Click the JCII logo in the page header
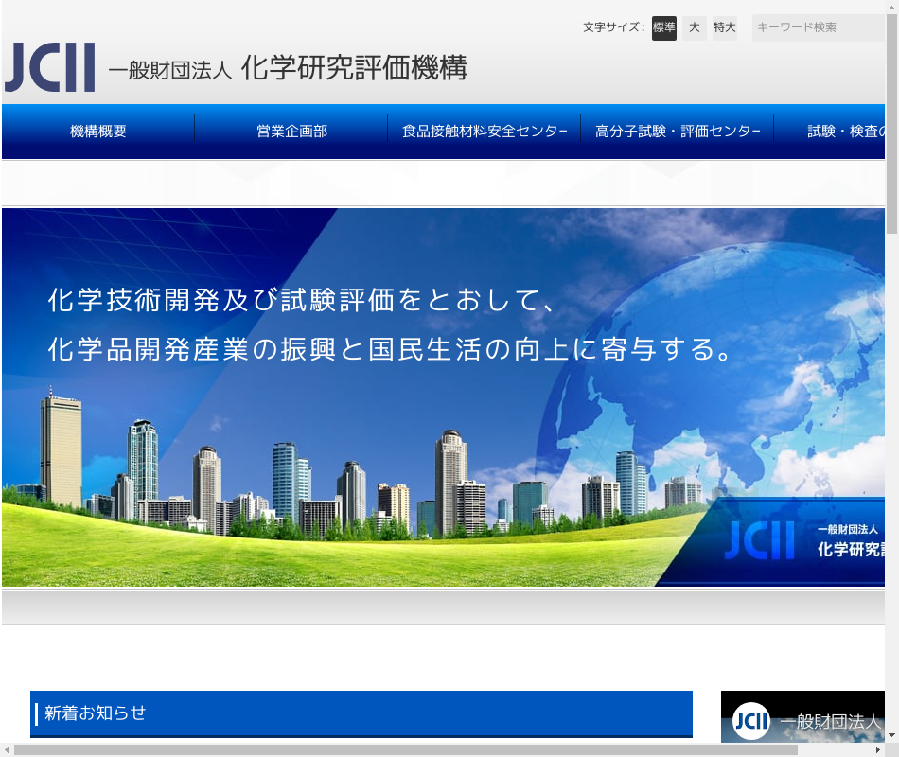This screenshot has width=899, height=757. 49,68
